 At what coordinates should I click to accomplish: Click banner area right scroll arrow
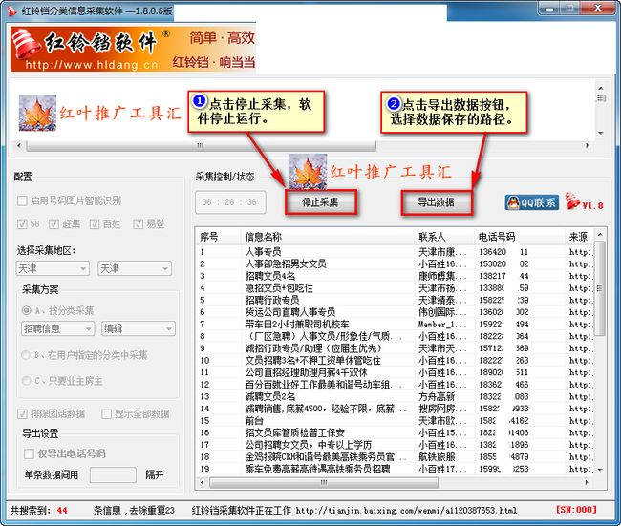click(587, 146)
